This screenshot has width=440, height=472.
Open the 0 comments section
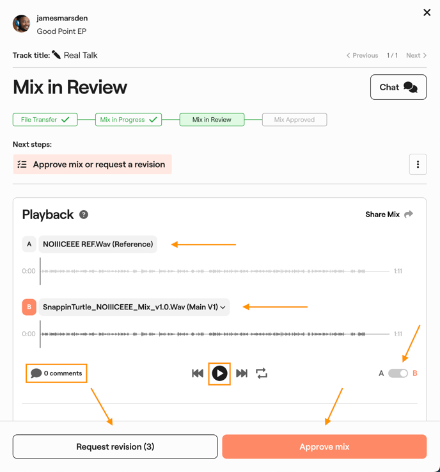[x=56, y=373]
